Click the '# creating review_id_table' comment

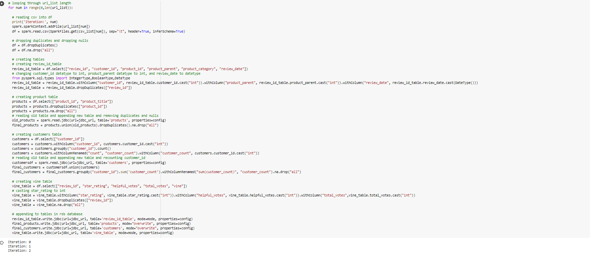tap(37, 64)
